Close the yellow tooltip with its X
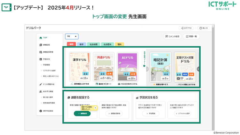Viewport: 240px width, 135px height. click(x=95, y=108)
